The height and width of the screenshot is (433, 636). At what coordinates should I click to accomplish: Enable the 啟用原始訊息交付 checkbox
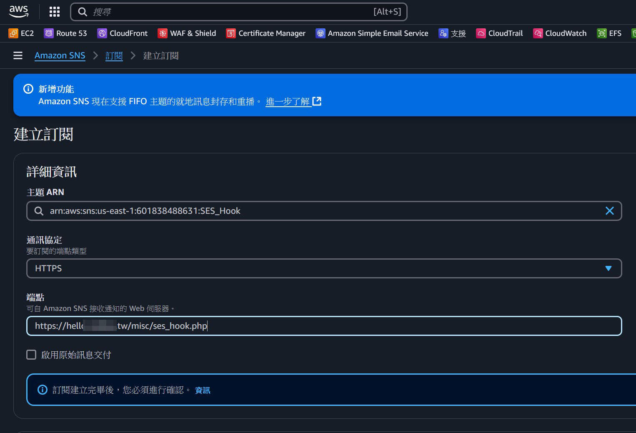coord(31,355)
